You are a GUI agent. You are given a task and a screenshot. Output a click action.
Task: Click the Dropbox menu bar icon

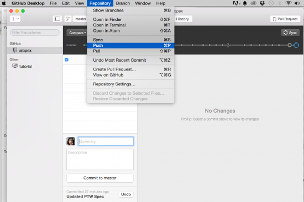[263, 3]
